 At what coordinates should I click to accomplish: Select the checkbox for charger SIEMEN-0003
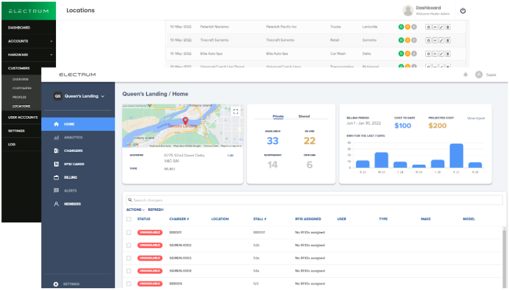pyautogui.click(x=128, y=258)
